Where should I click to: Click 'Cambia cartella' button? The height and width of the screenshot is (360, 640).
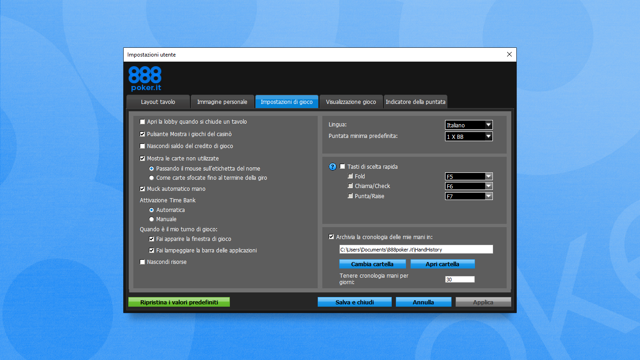(372, 264)
